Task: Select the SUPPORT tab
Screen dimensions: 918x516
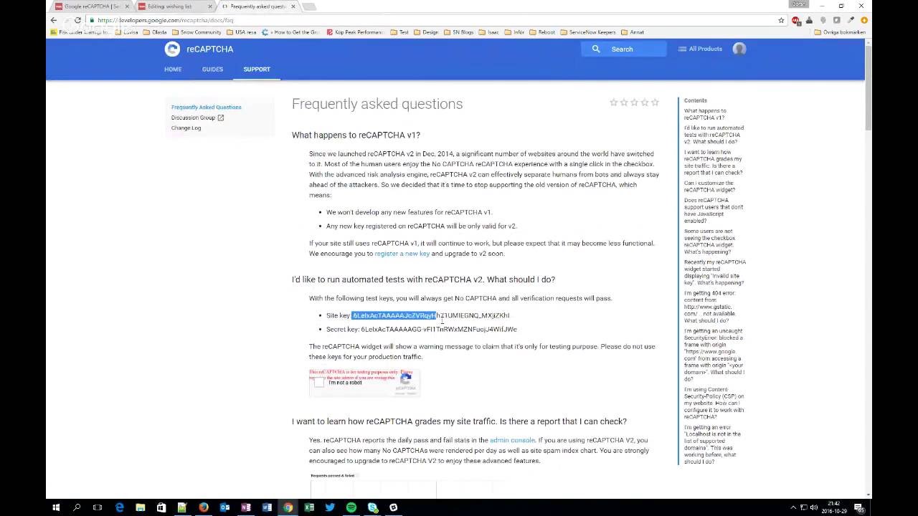Action: point(257,70)
